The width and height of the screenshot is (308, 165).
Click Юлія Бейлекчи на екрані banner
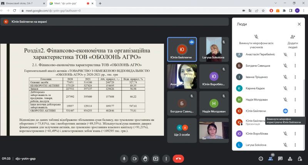(x=114, y=22)
